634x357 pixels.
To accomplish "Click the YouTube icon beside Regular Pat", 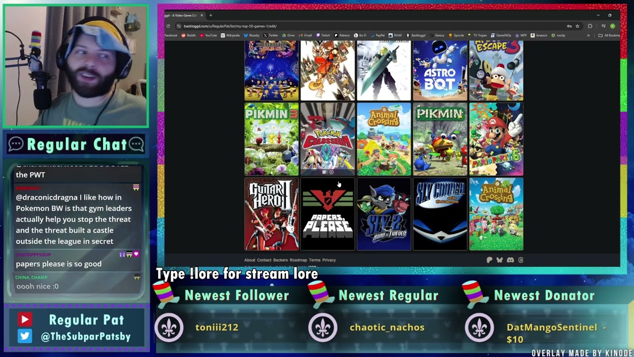I will [25, 320].
